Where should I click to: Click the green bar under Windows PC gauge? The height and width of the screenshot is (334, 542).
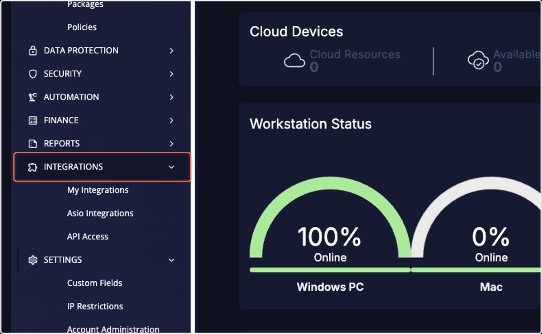(x=330, y=270)
